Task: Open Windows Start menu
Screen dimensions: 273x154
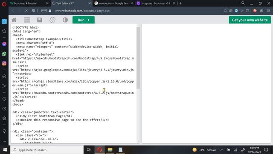Action: click(5, 150)
